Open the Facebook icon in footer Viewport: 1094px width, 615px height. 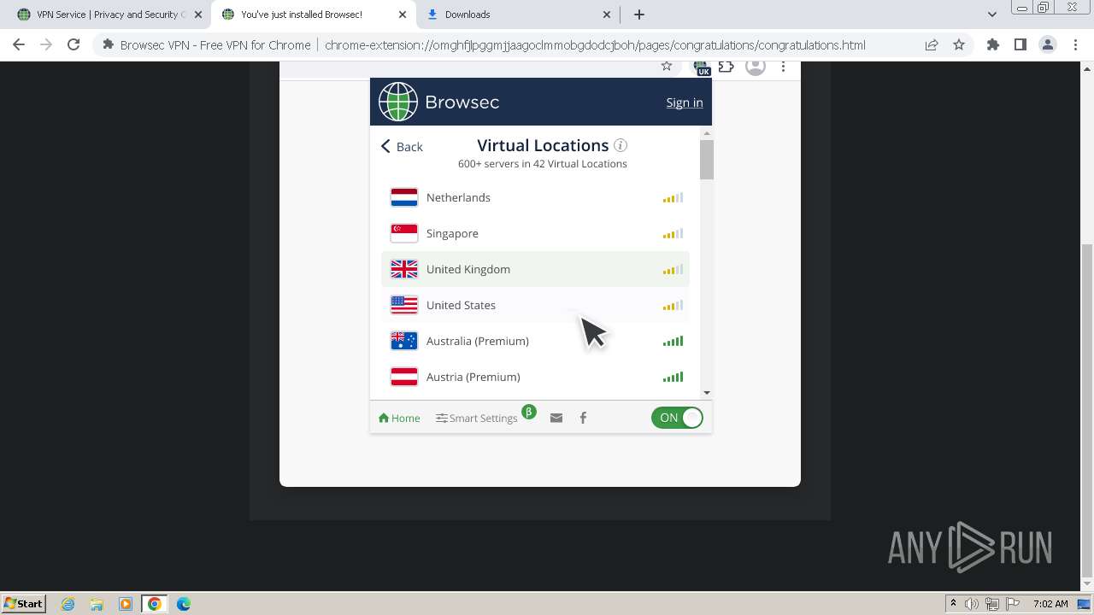coord(583,418)
